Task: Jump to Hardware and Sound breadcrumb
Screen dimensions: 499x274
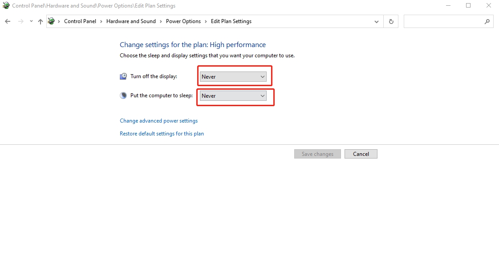Action: pyautogui.click(x=131, y=21)
